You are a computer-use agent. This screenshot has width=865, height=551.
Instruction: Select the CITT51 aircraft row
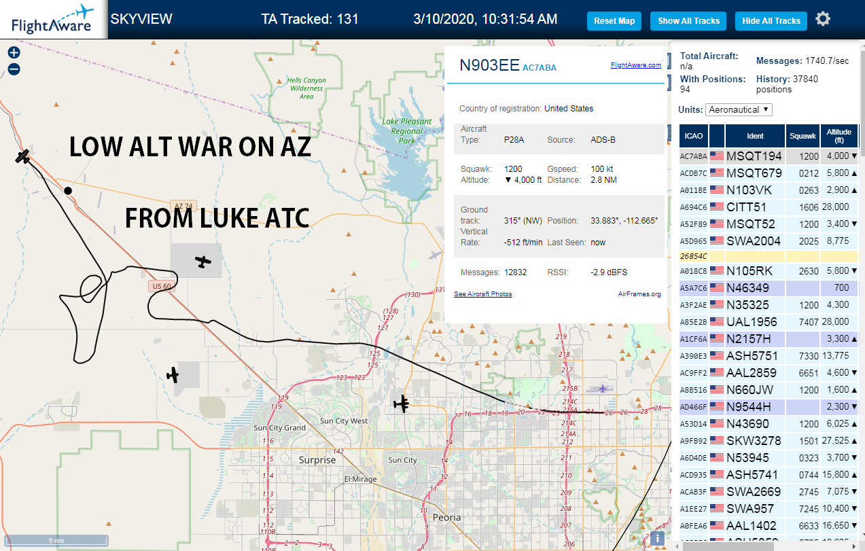click(769, 207)
